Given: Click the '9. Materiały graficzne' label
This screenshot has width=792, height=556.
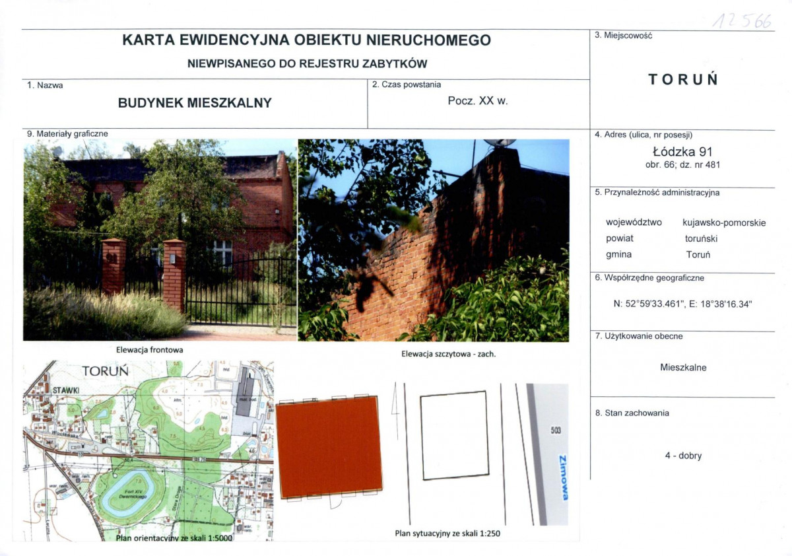Looking at the screenshot, I should [67, 133].
